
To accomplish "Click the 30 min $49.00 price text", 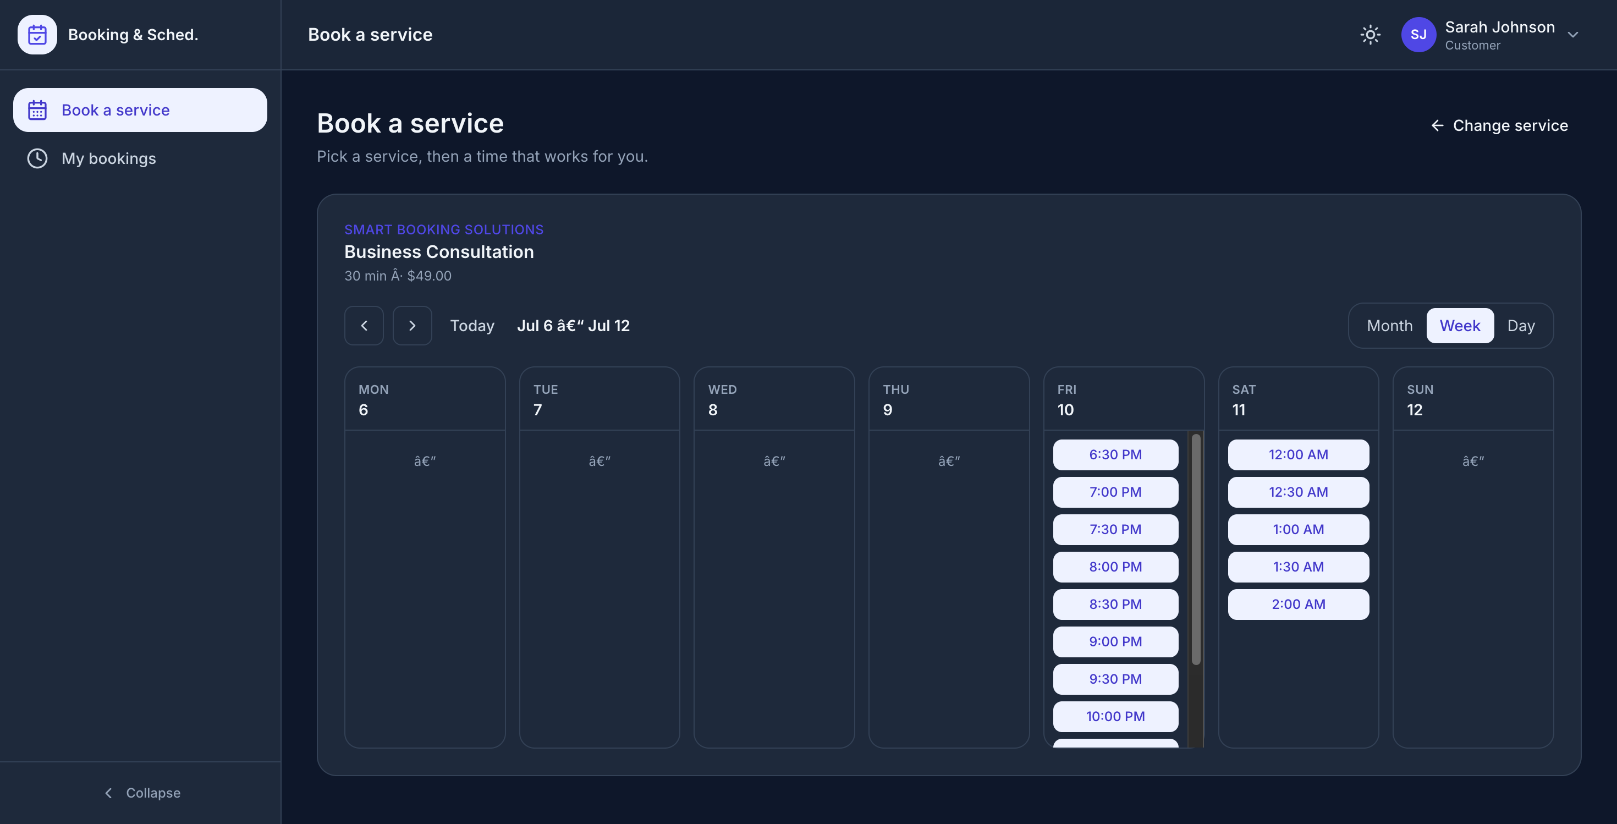I will pyautogui.click(x=398, y=276).
